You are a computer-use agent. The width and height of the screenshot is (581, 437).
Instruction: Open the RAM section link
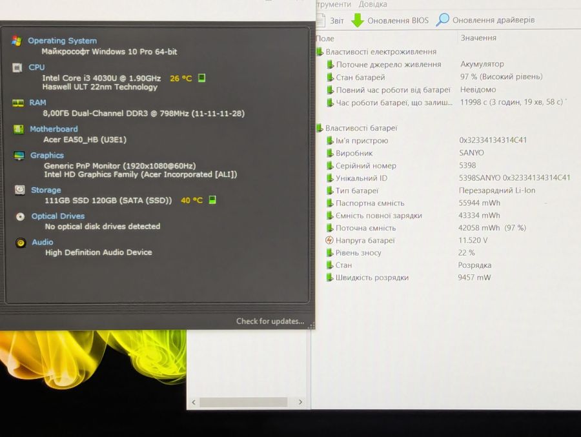pos(38,103)
